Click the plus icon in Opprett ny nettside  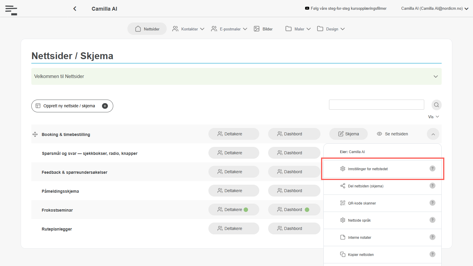pos(105,106)
